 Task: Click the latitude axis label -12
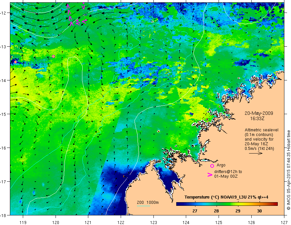click(x=4, y=13)
